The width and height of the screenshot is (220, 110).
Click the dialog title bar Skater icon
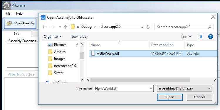click(43, 17)
